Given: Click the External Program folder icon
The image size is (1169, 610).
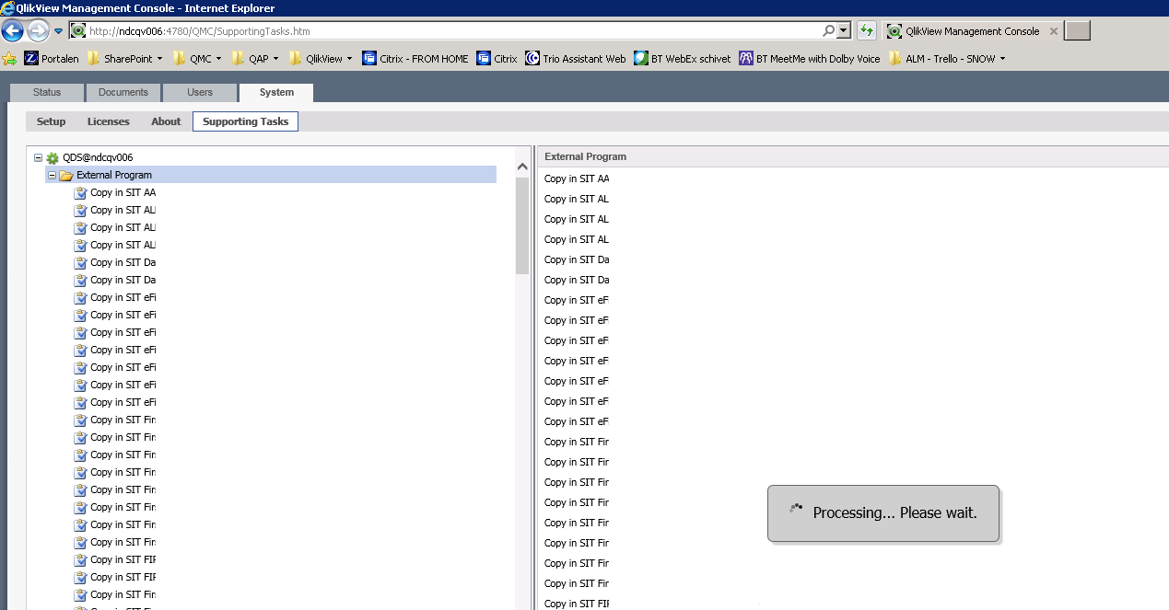Looking at the screenshot, I should (66, 175).
